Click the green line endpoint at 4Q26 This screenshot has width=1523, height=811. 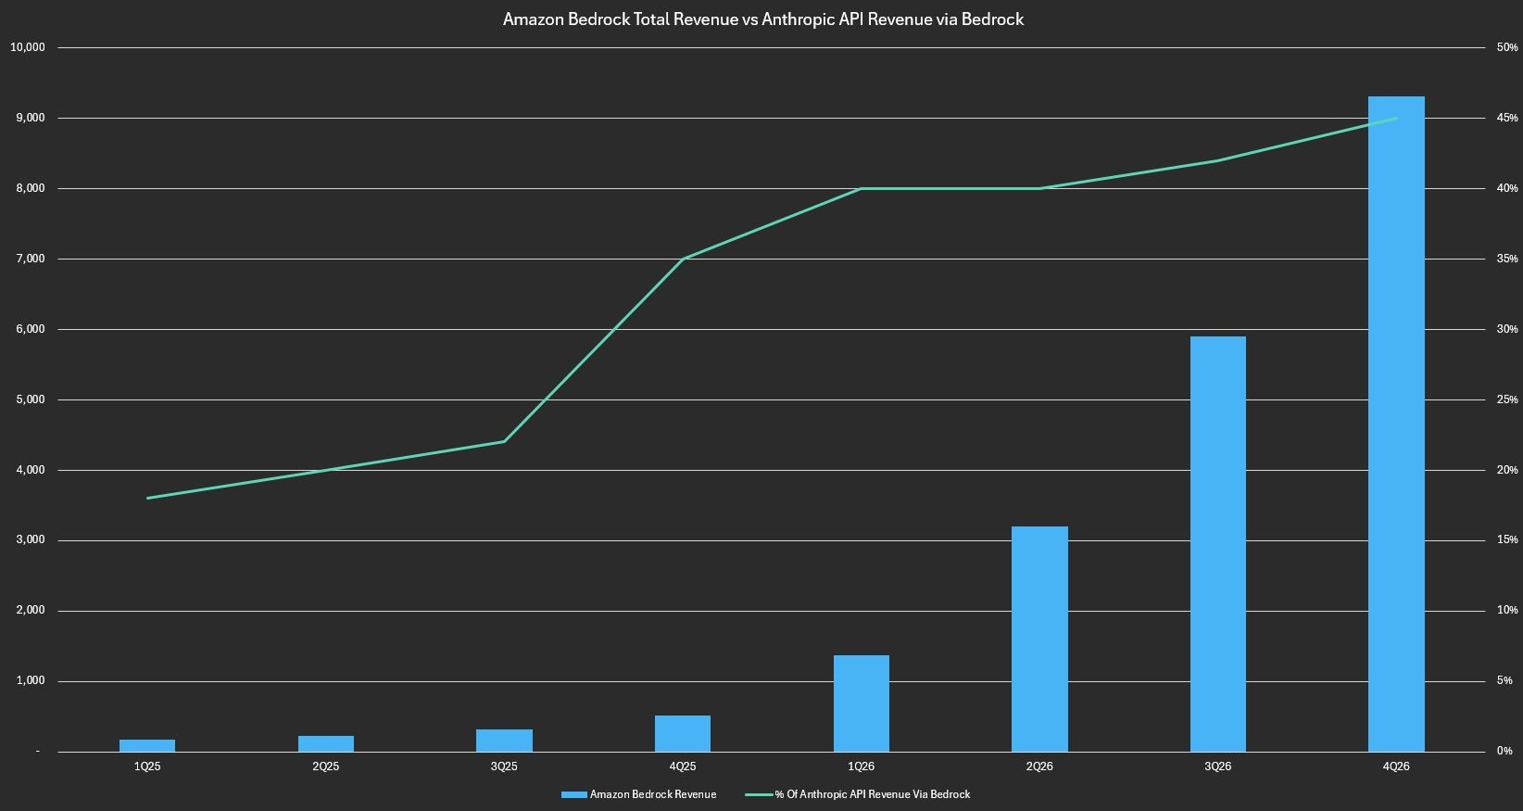[1396, 119]
